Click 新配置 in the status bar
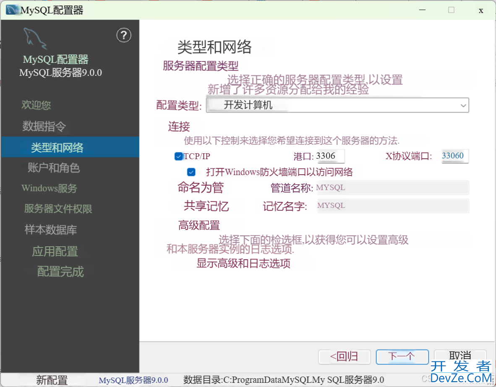496x387 pixels. coord(52,380)
